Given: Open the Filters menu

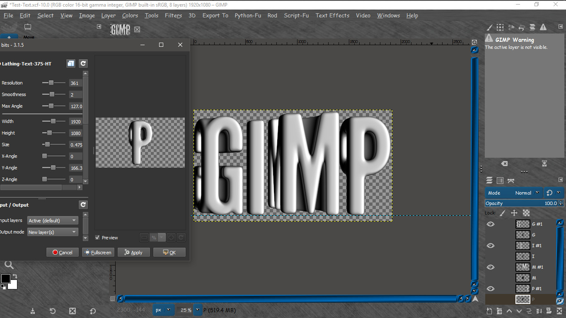Looking at the screenshot, I should (x=173, y=15).
